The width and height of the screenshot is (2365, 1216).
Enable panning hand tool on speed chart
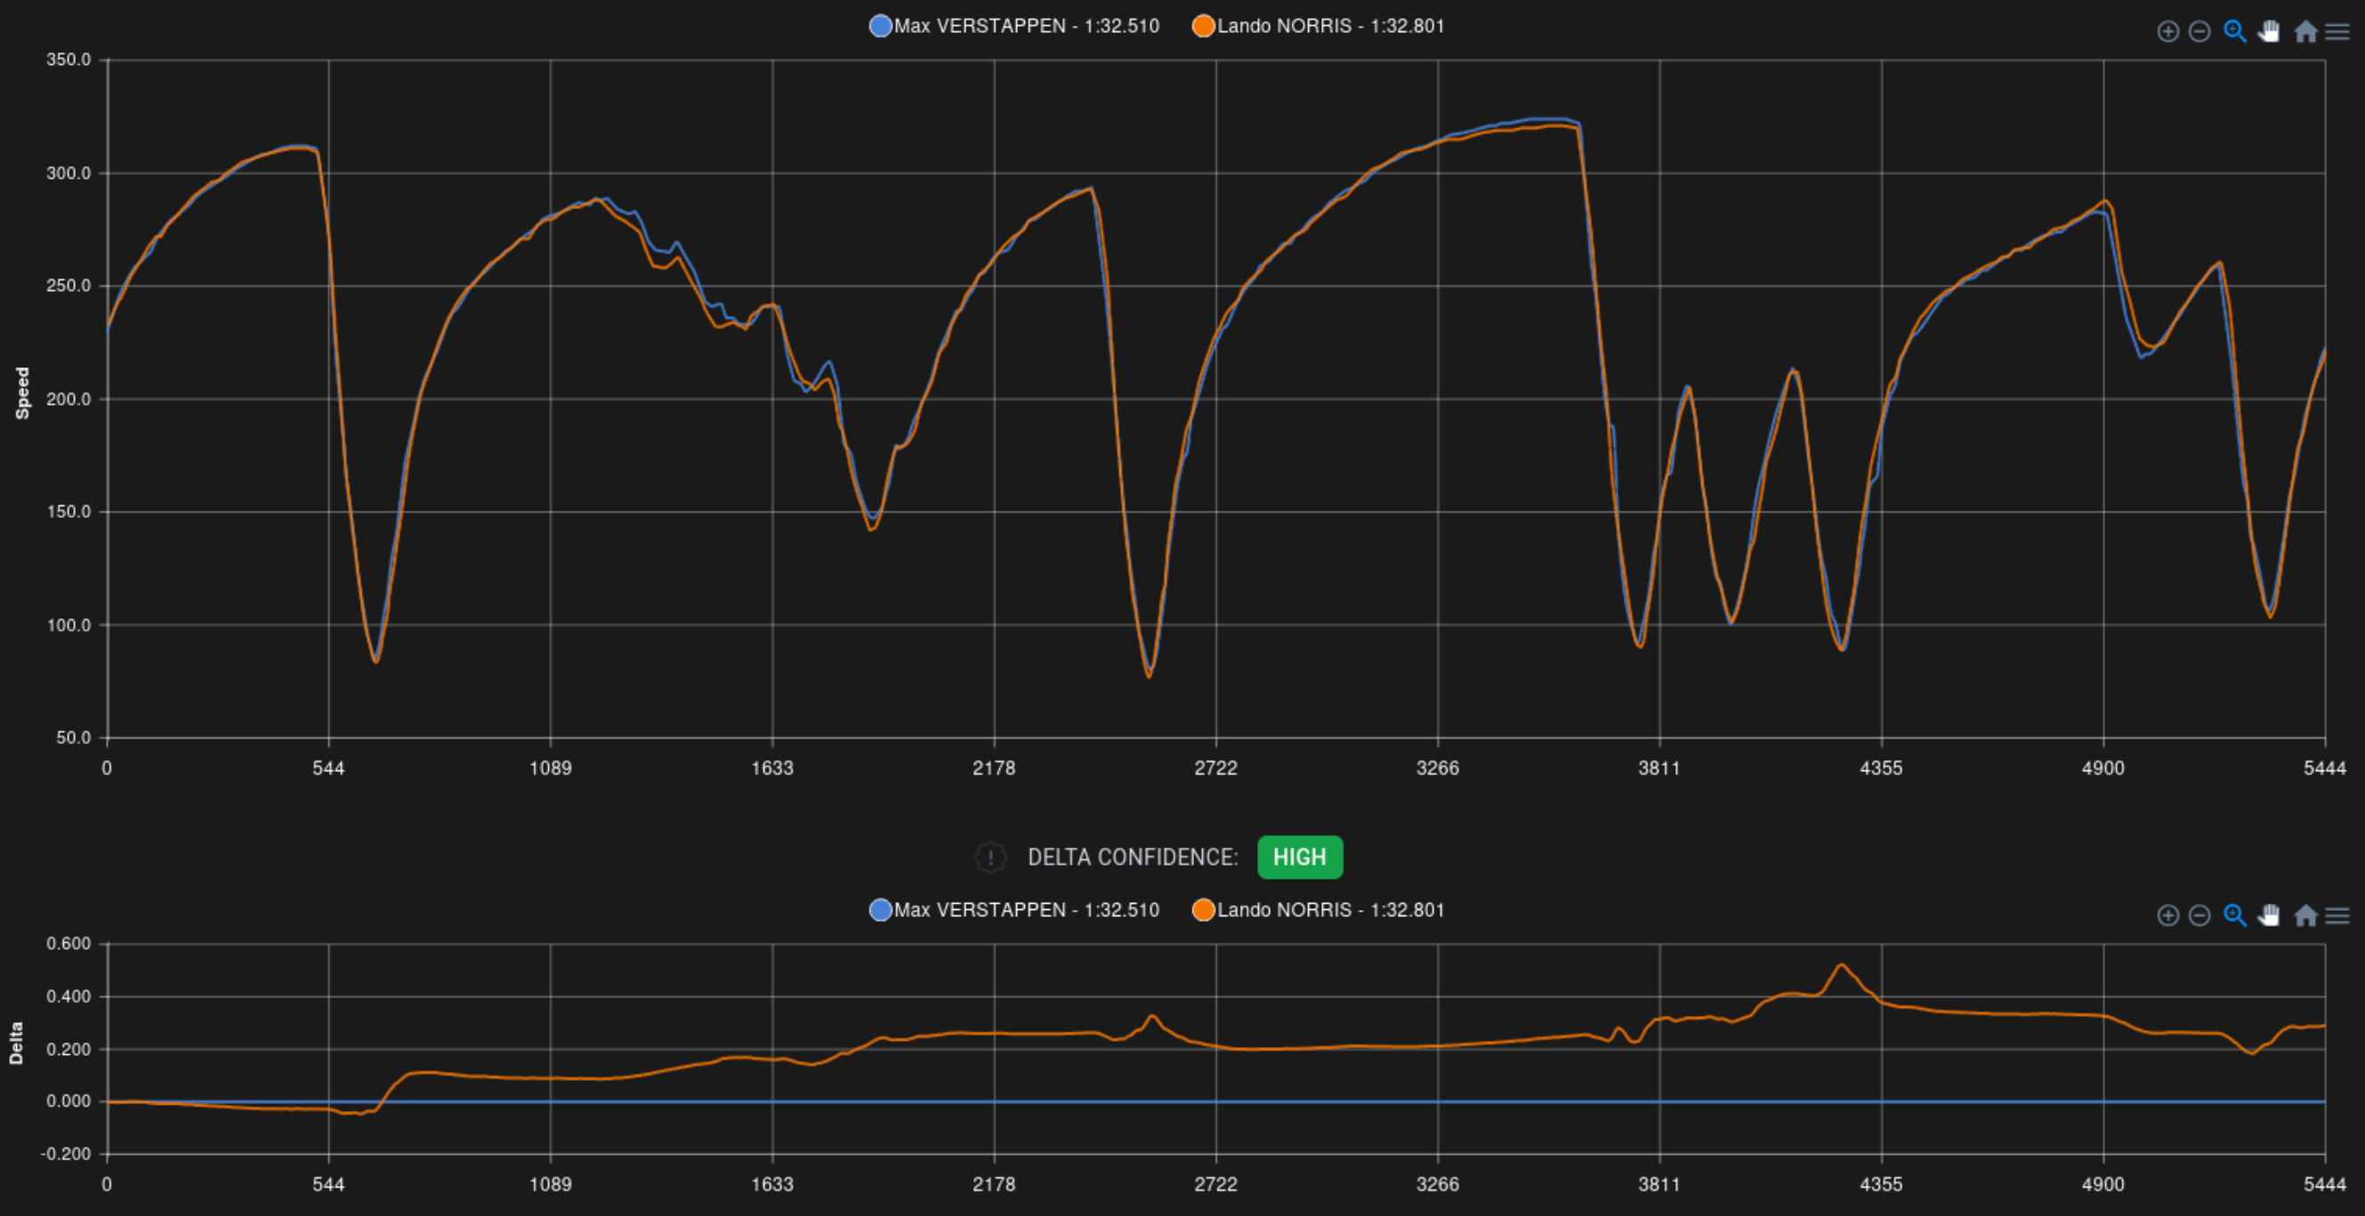click(x=2269, y=32)
